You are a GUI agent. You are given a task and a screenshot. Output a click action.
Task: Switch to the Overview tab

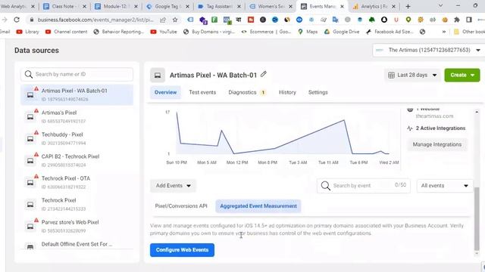point(165,92)
